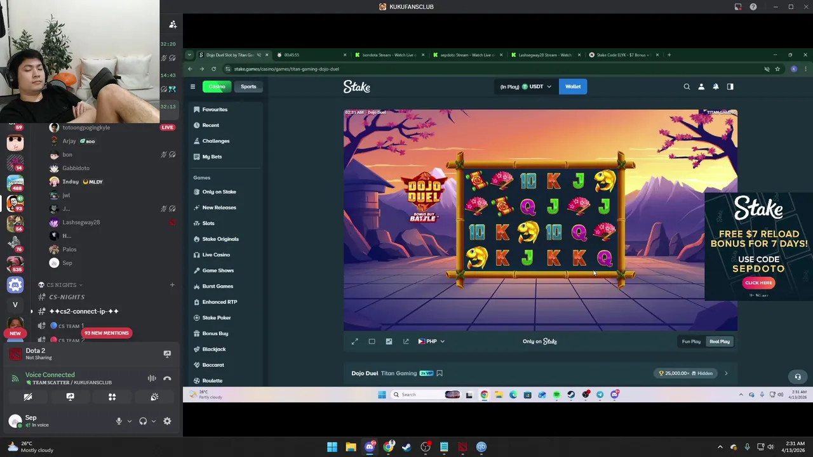The height and width of the screenshot is (457, 813).
Task: Expand the 25,000.00× Hidden bet details arrow
Action: pyautogui.click(x=726, y=373)
